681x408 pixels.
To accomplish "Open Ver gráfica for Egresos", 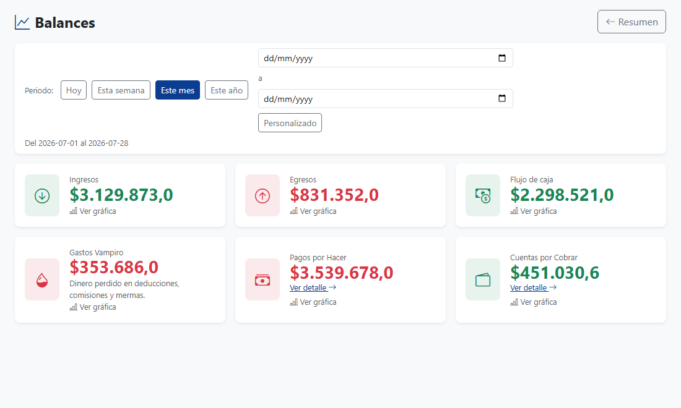I will tap(313, 211).
